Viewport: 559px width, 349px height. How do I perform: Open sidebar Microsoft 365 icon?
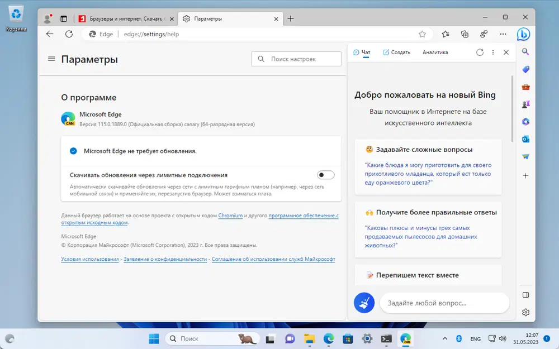click(x=525, y=122)
